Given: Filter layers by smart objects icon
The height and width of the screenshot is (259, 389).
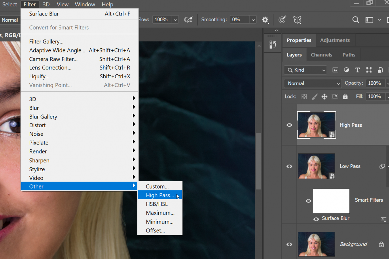Looking at the screenshot, I should point(380,70).
